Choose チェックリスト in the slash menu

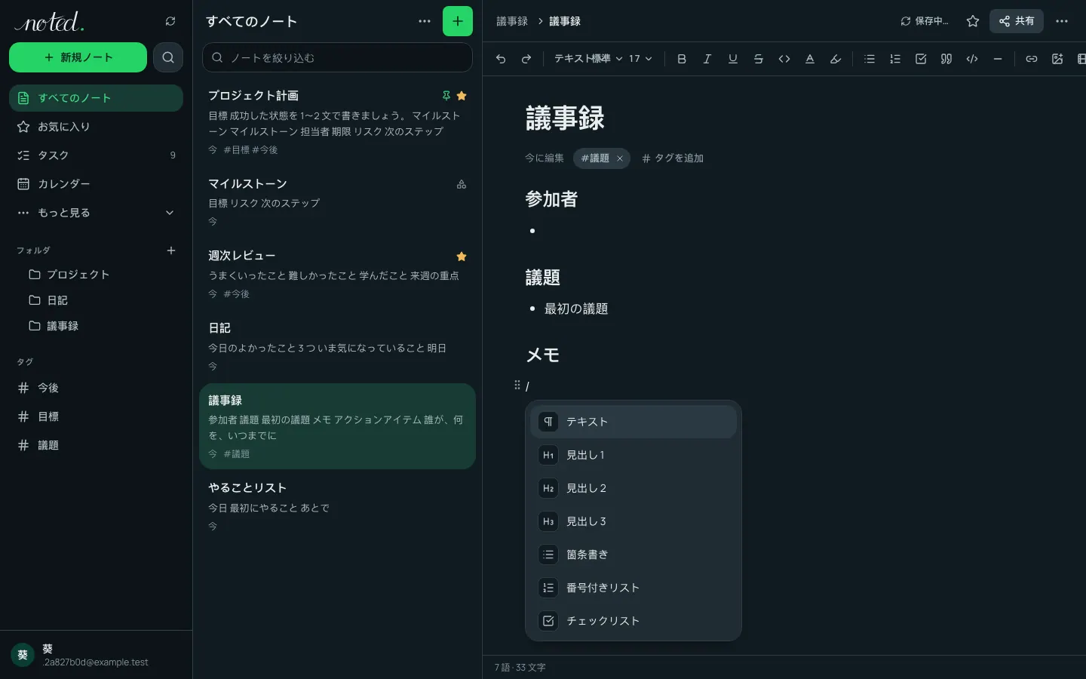(633, 621)
